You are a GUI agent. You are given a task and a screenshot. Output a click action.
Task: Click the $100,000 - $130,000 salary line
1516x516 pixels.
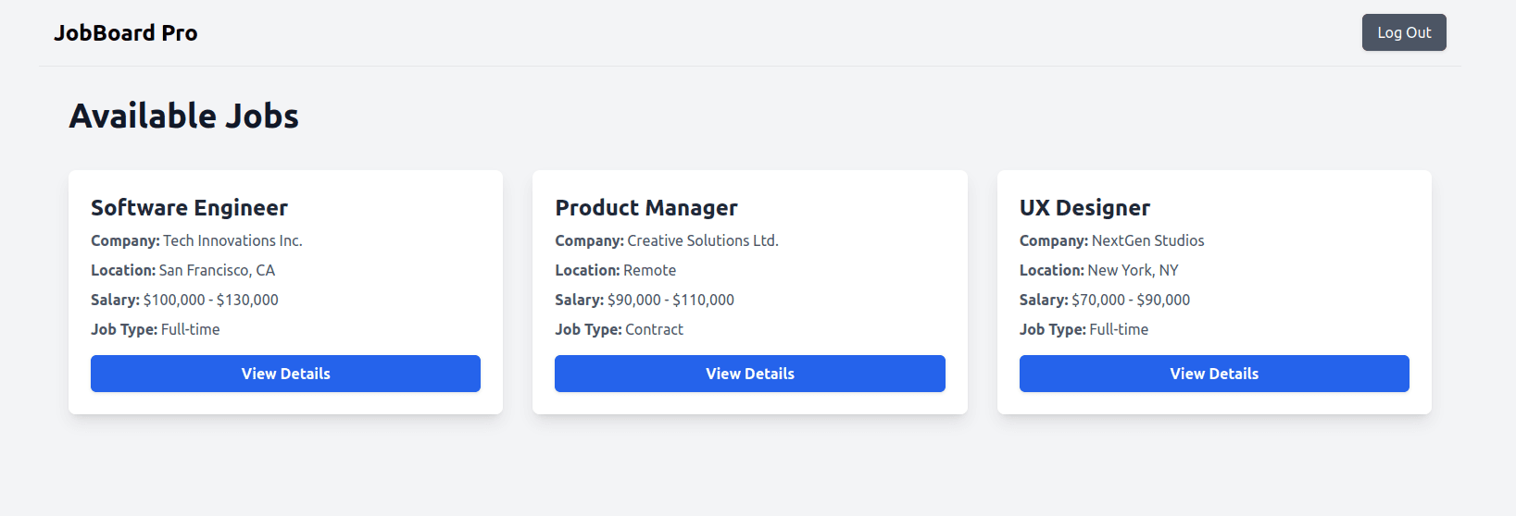click(184, 300)
